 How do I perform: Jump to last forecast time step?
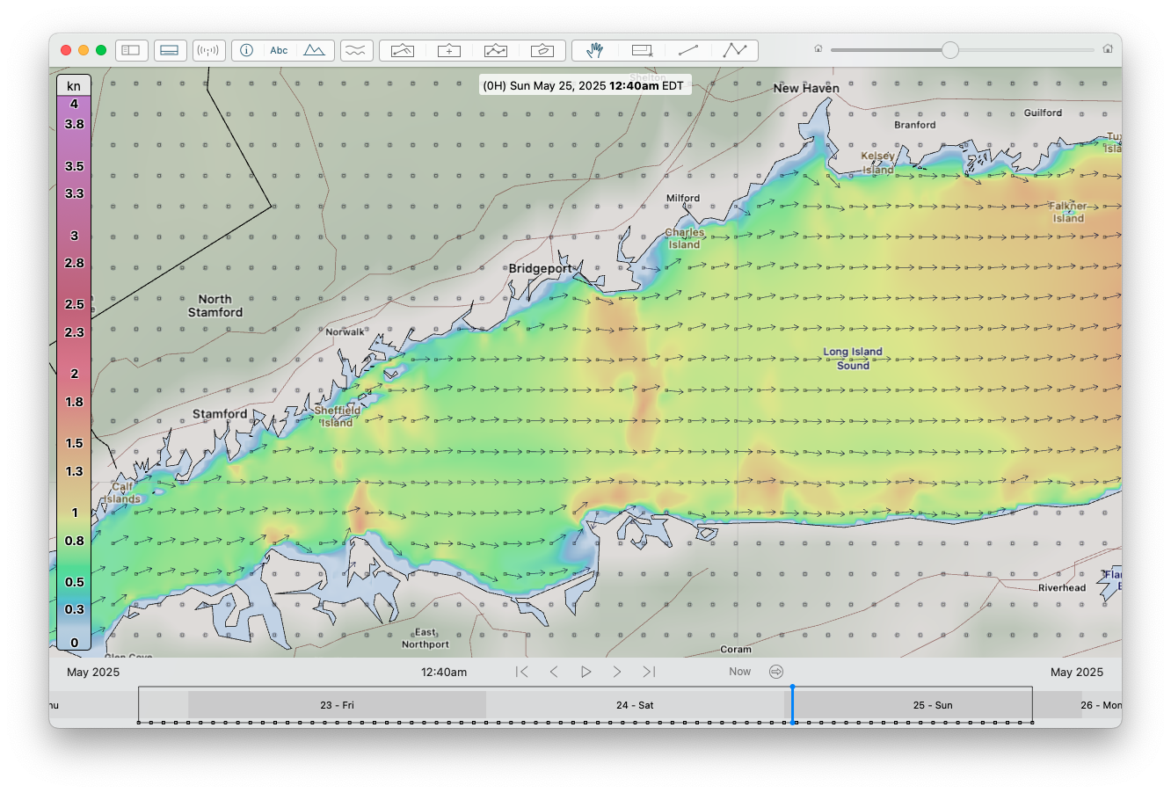tap(649, 672)
